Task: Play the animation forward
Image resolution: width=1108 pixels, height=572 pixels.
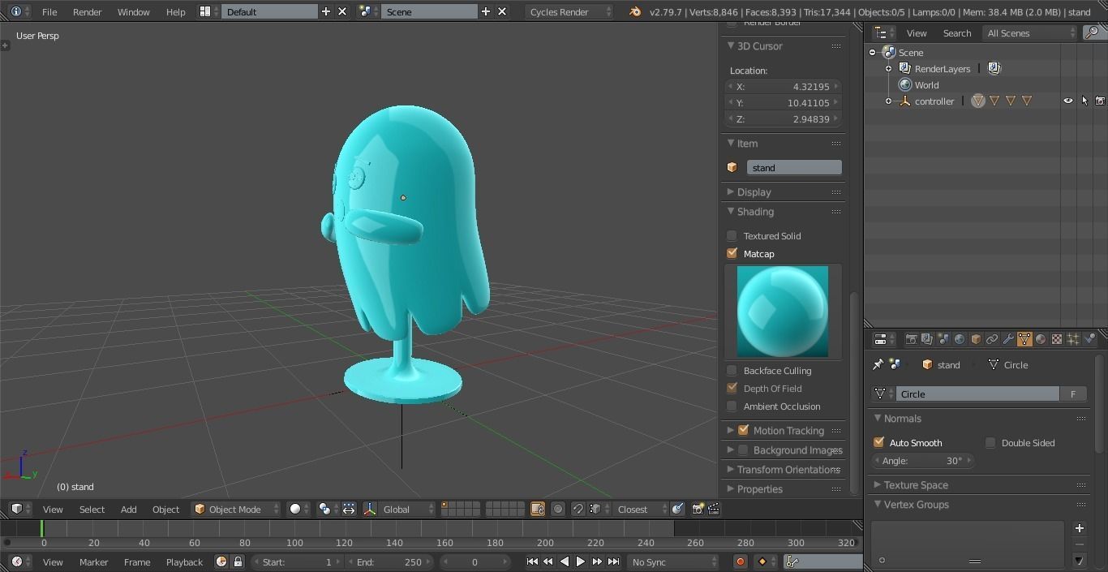Action: (x=581, y=561)
